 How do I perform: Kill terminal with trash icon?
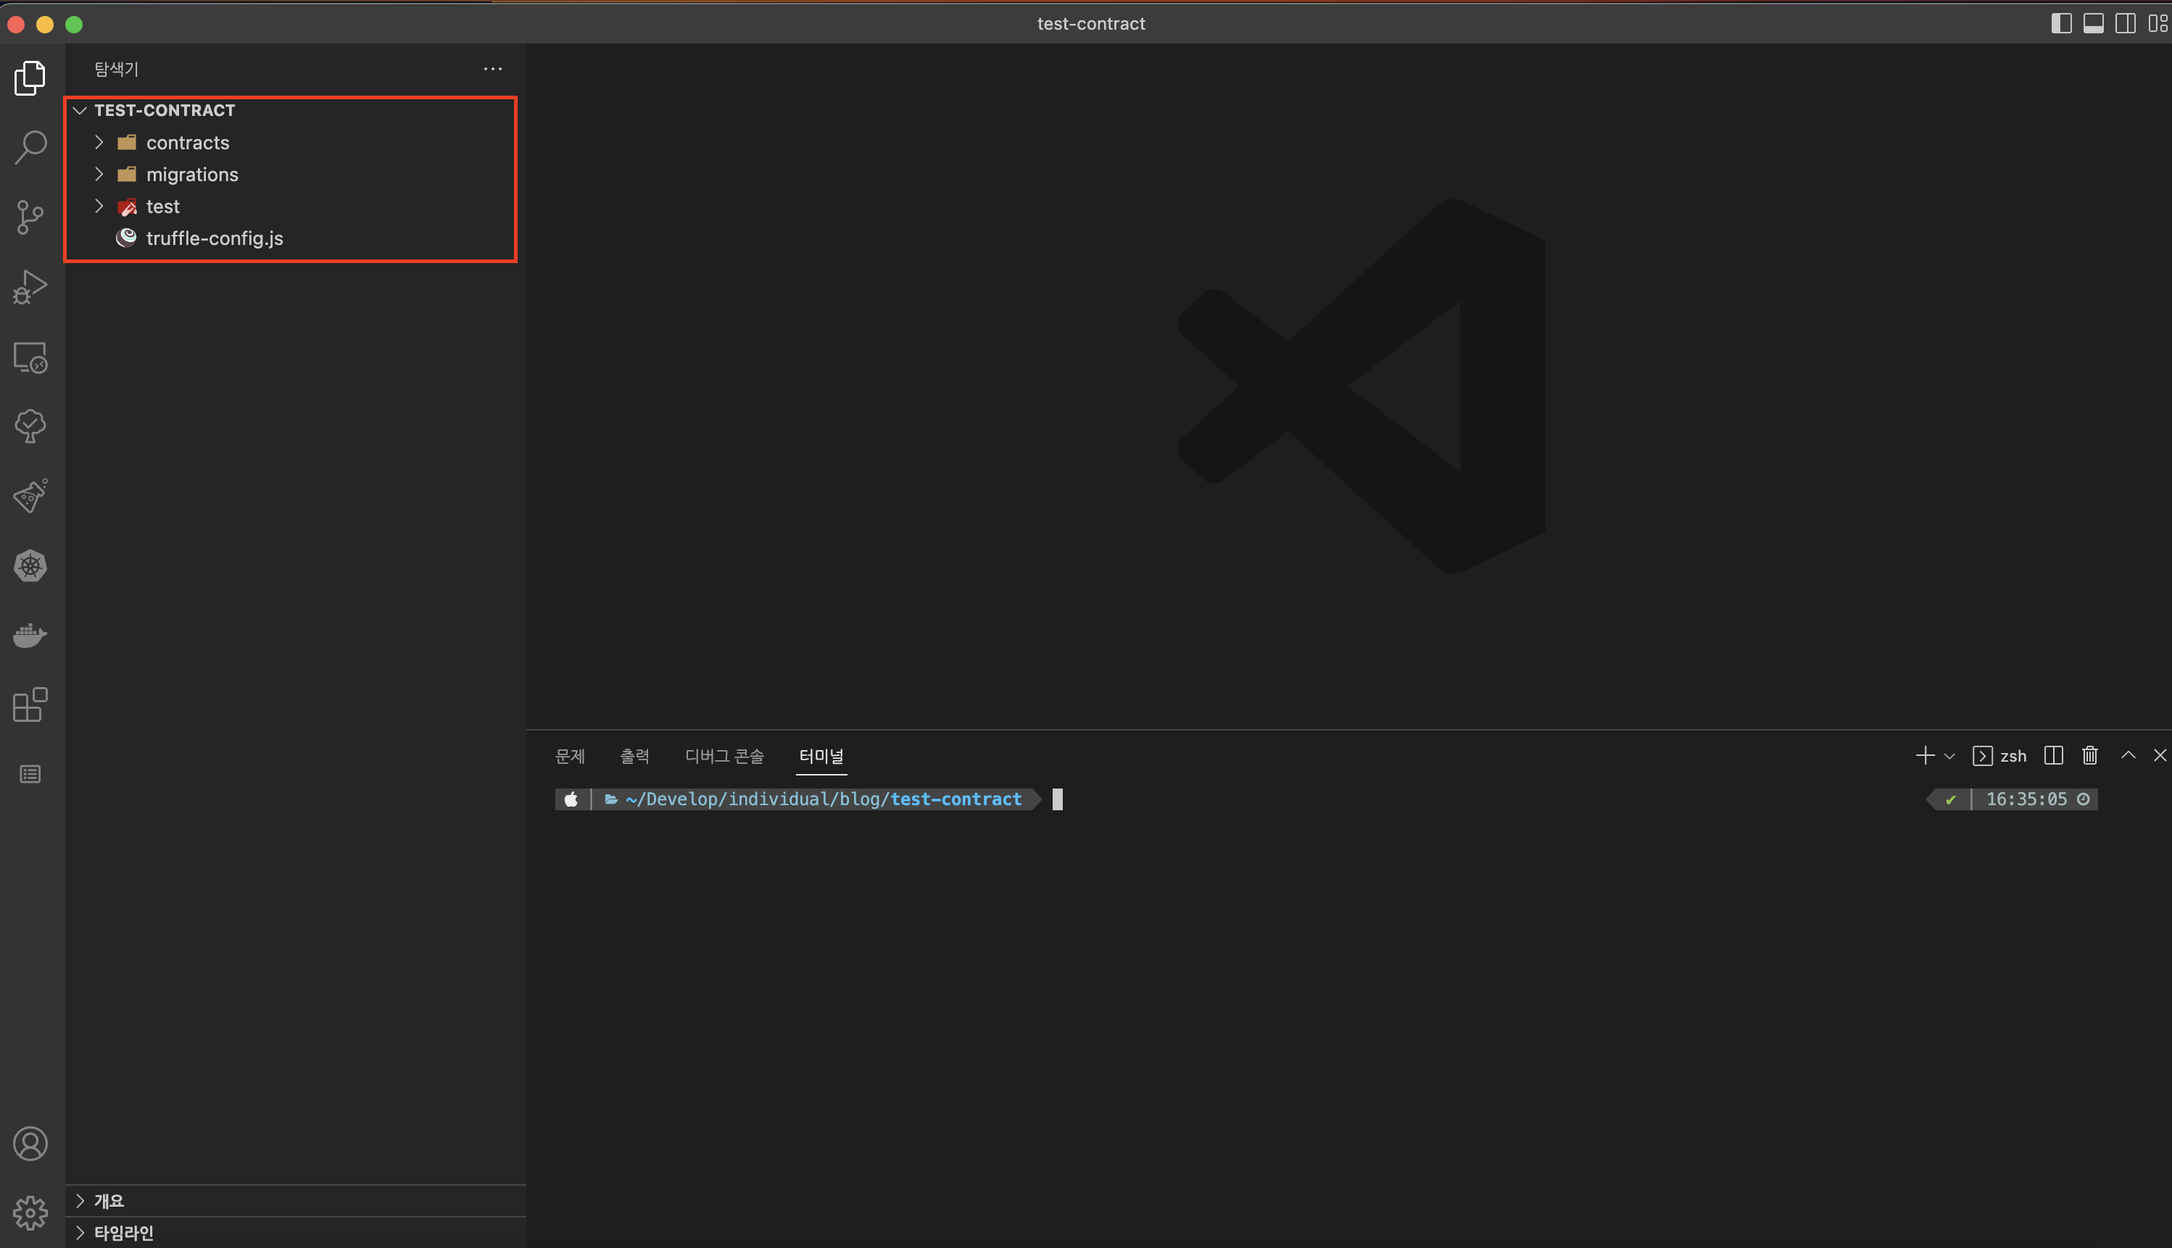click(2089, 755)
